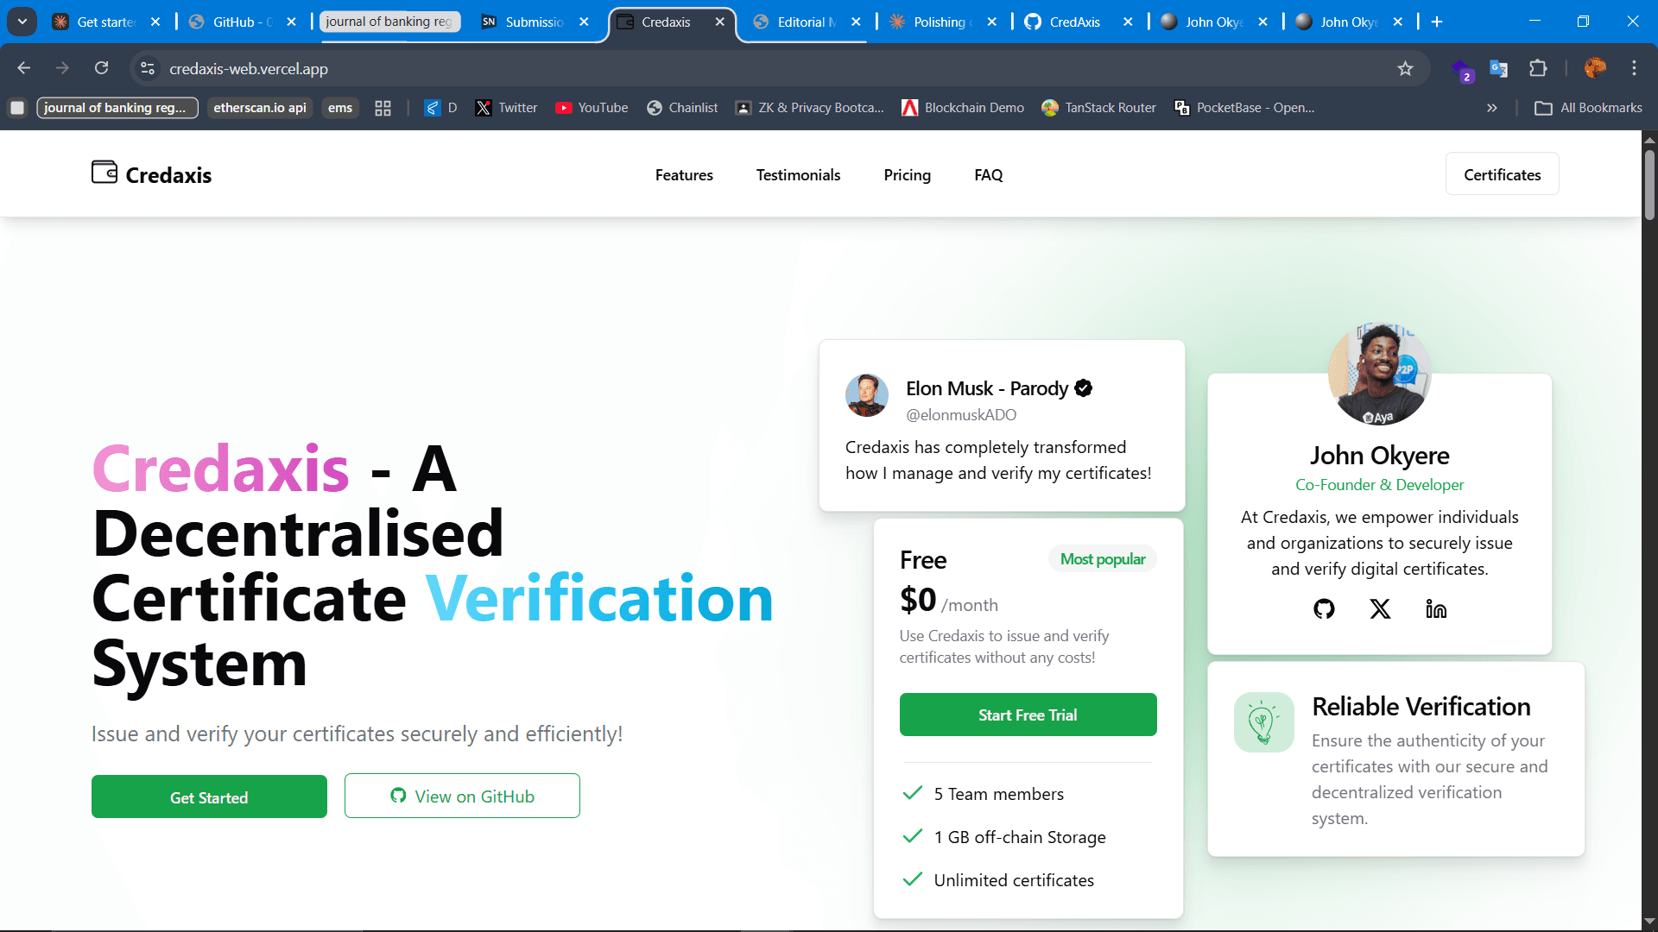Go forward in browser history
Viewport: 1658px width, 932px height.
tap(62, 68)
